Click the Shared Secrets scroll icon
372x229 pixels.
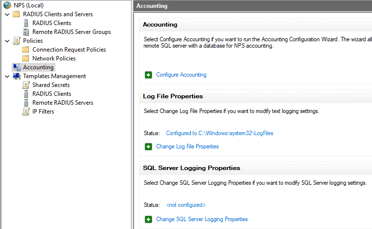pyautogui.click(x=26, y=85)
